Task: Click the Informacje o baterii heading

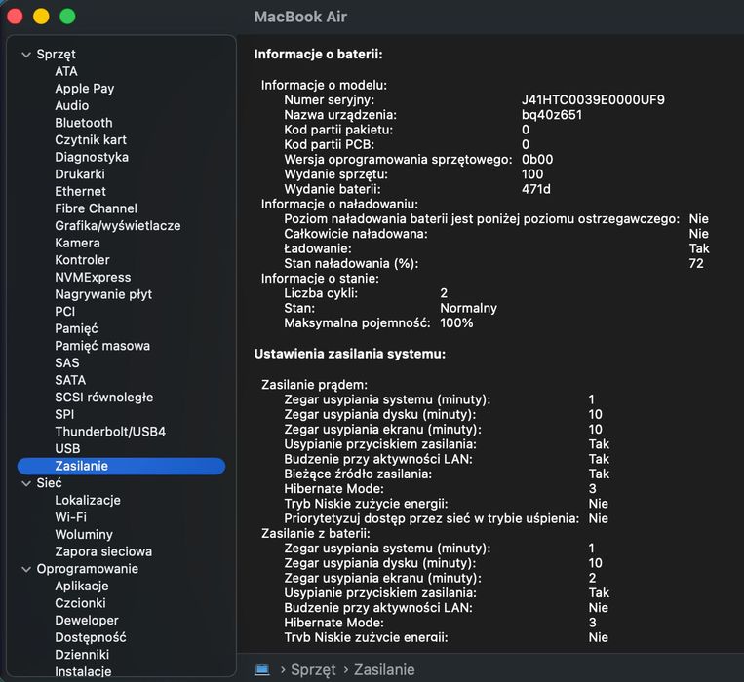Action: 319,55
